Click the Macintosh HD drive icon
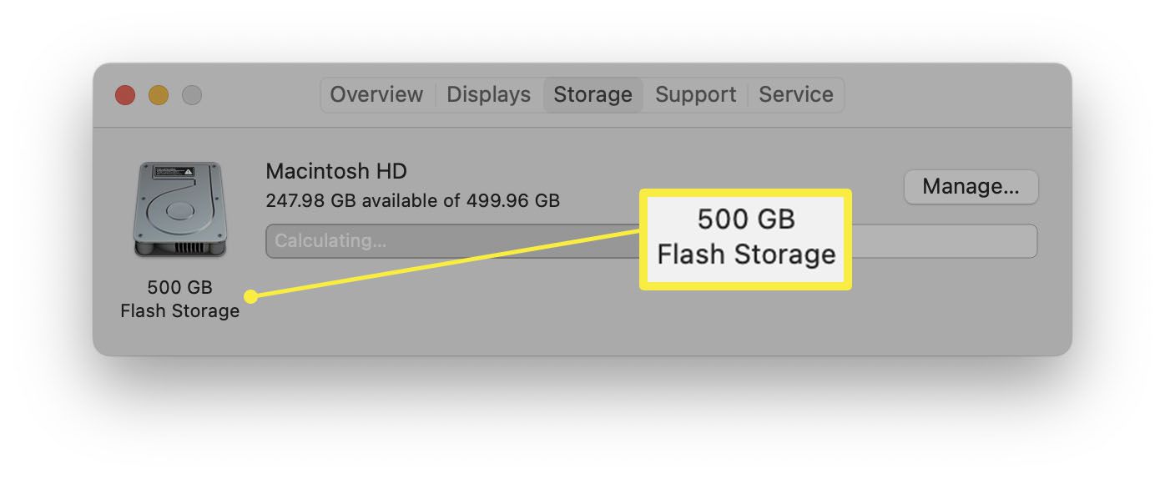The width and height of the screenshot is (1165, 479). click(x=177, y=209)
